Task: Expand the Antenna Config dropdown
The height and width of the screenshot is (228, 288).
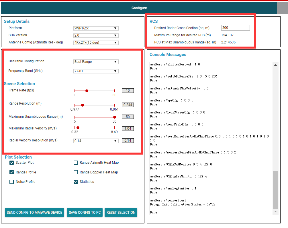Action: point(96,42)
